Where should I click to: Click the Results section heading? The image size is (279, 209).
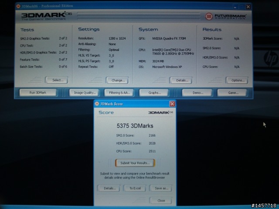click(212, 30)
